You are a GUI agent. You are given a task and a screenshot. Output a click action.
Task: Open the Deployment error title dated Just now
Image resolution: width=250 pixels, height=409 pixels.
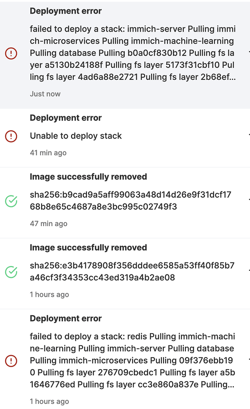[66, 11]
